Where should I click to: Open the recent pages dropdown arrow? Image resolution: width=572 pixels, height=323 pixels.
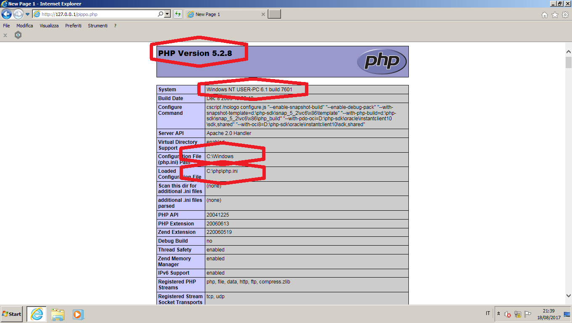click(x=28, y=14)
